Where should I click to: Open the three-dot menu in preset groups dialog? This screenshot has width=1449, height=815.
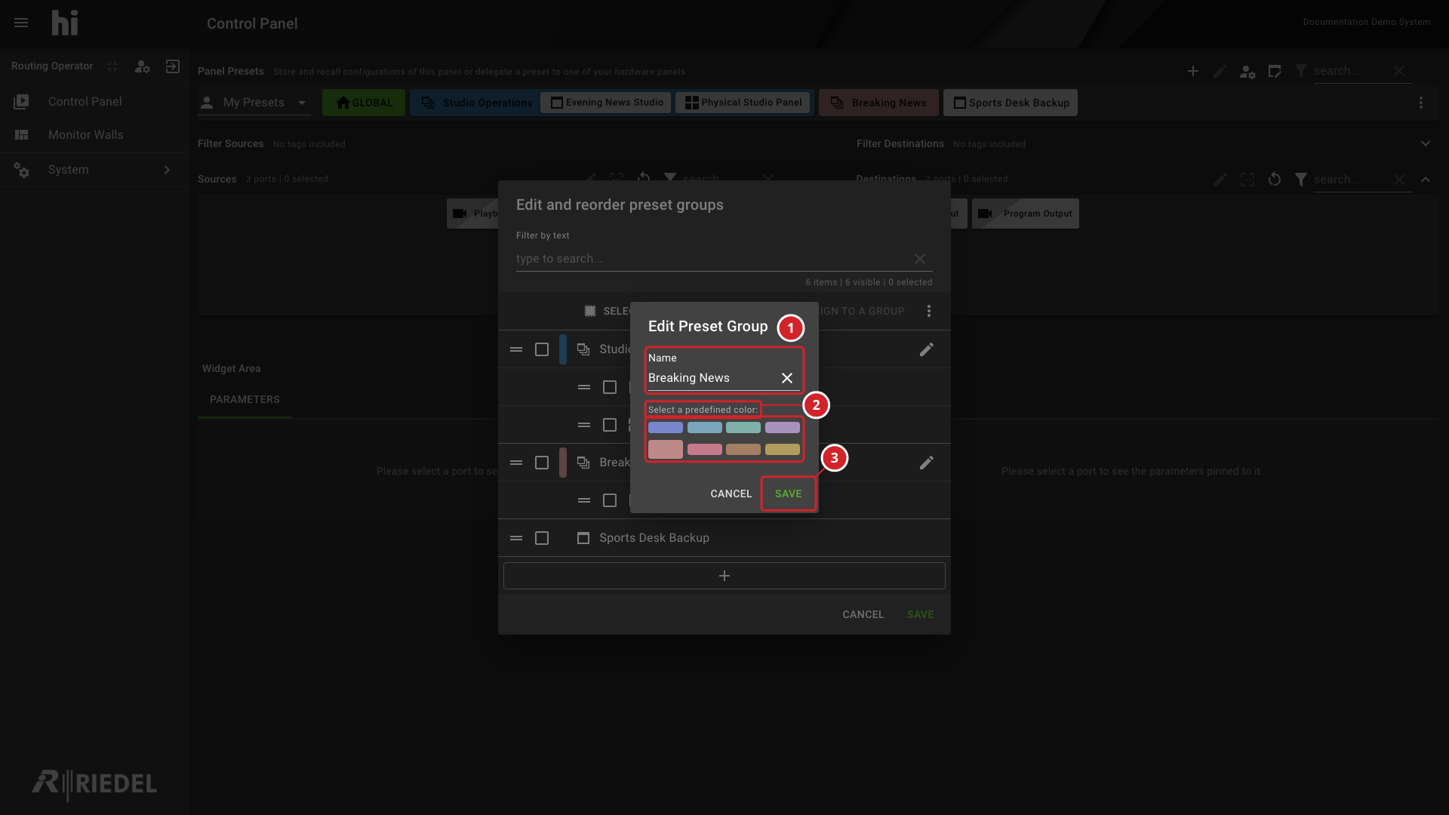click(x=929, y=311)
